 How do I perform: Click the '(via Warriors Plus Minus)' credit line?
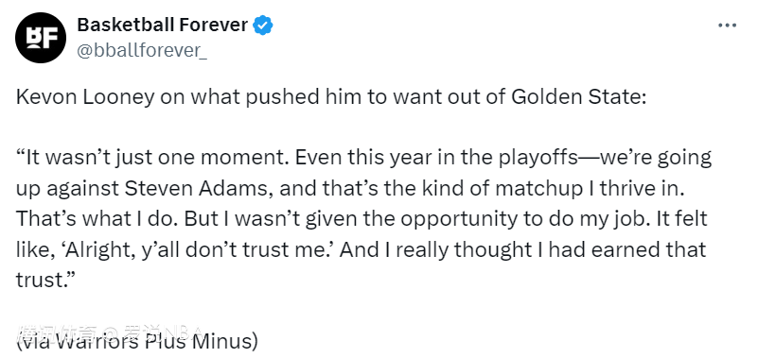point(137,342)
